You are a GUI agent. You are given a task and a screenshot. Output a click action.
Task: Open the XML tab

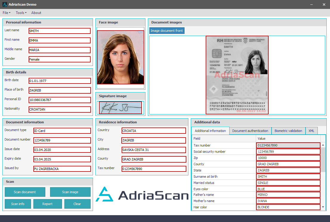(x=311, y=131)
